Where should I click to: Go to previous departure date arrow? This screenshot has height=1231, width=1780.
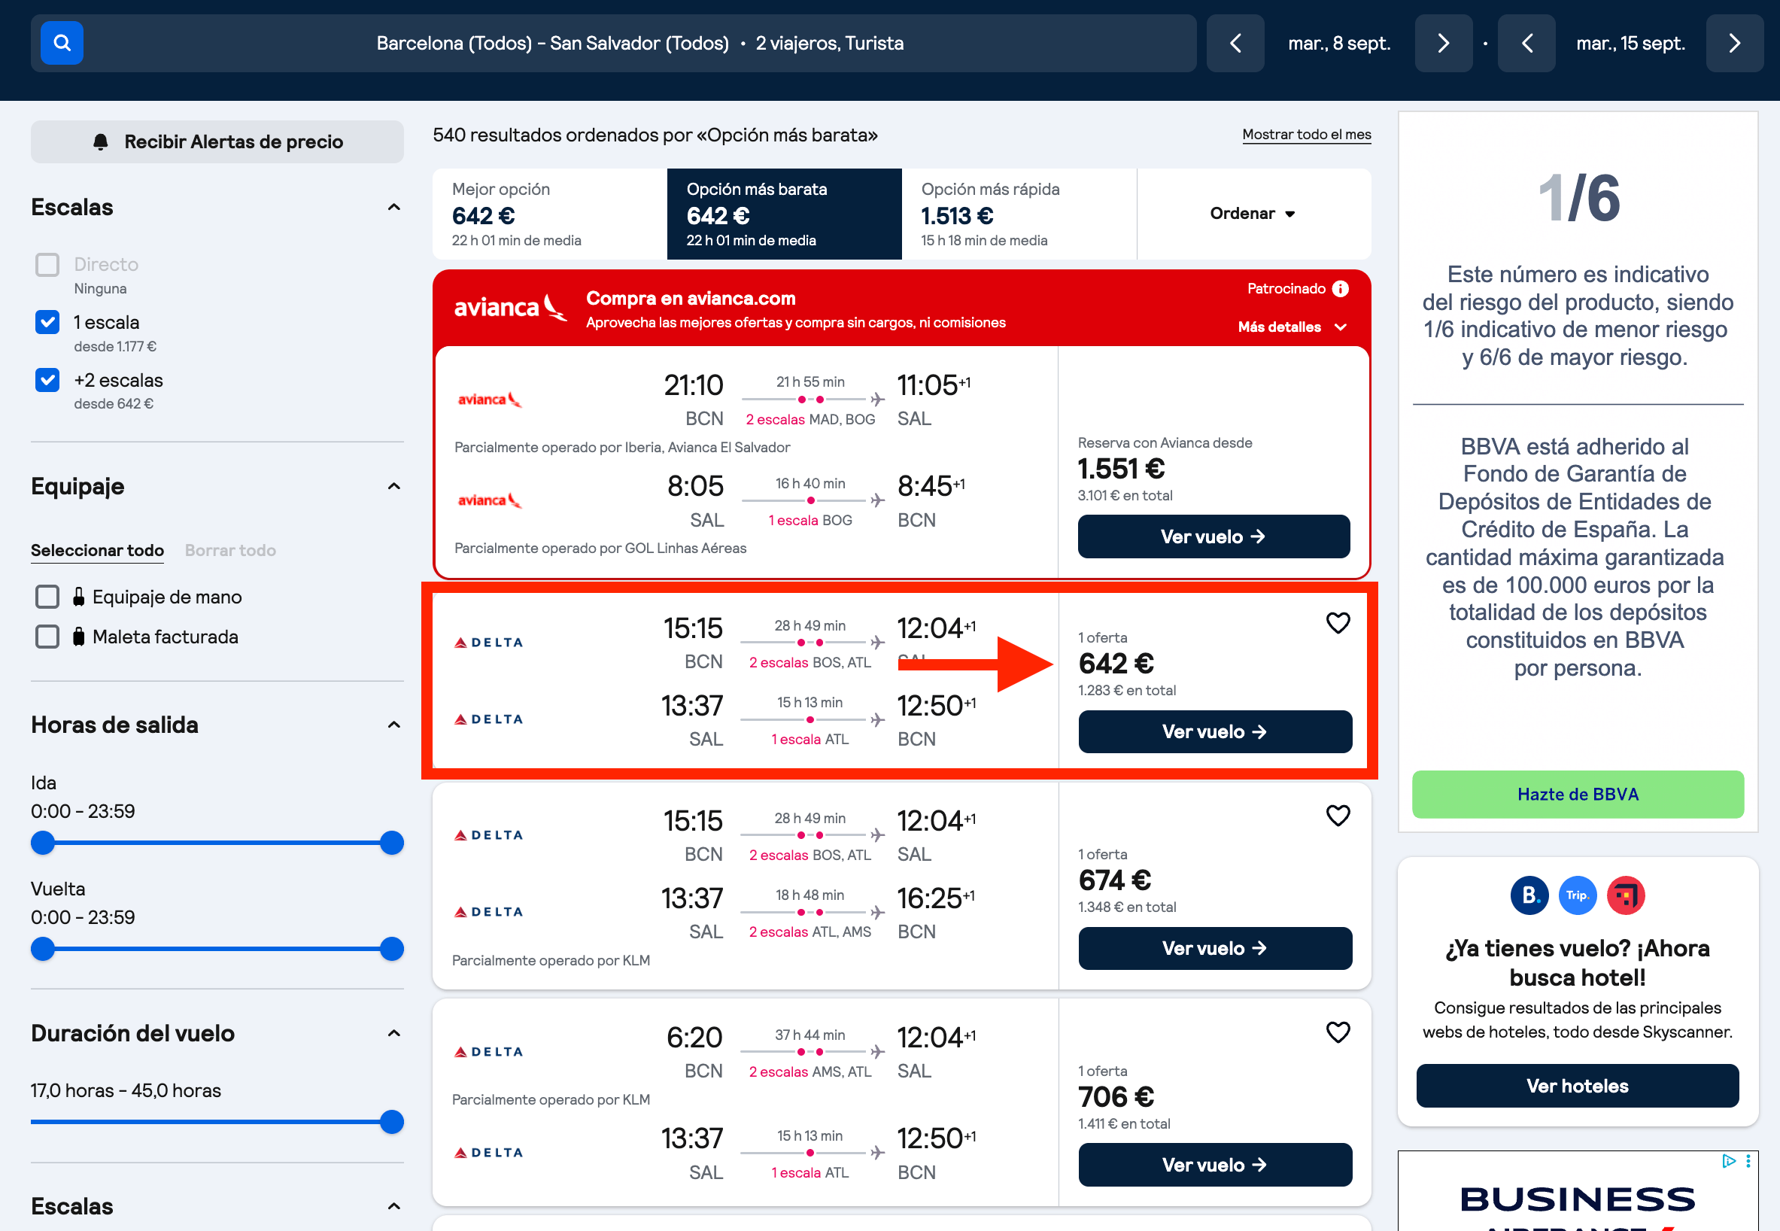pyautogui.click(x=1235, y=43)
